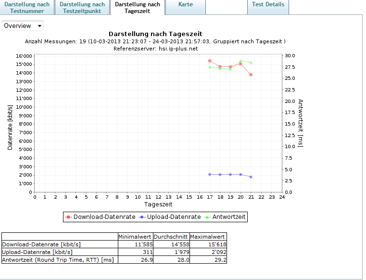This screenshot has height=280, width=366.
Task: Open the Test Details tab
Action: pos(268,4)
